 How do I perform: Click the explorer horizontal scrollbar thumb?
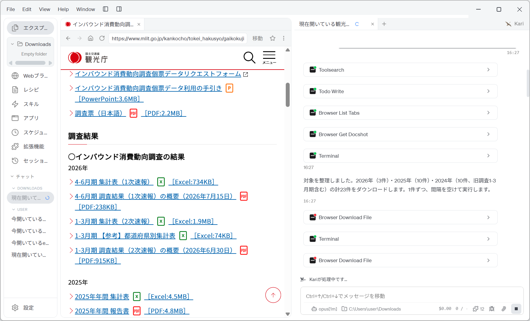tap(30, 63)
